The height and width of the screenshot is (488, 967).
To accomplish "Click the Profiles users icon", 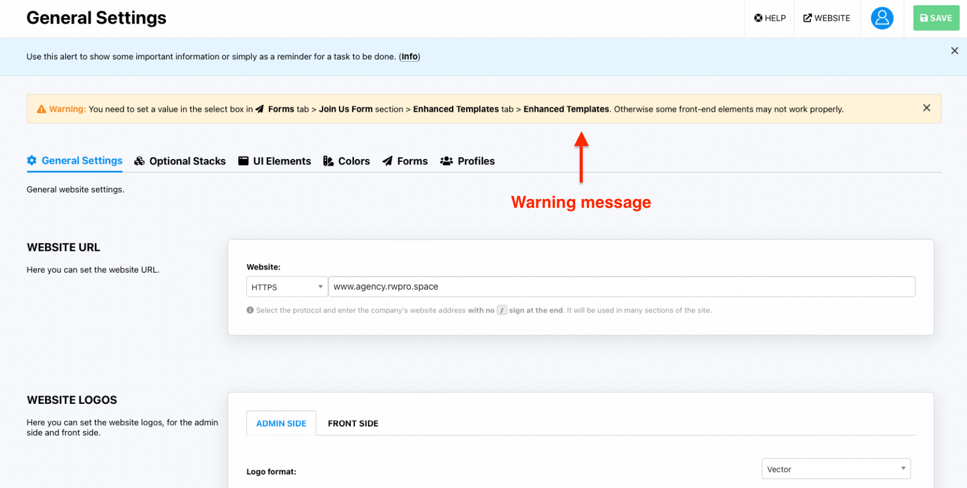I will pyautogui.click(x=447, y=161).
